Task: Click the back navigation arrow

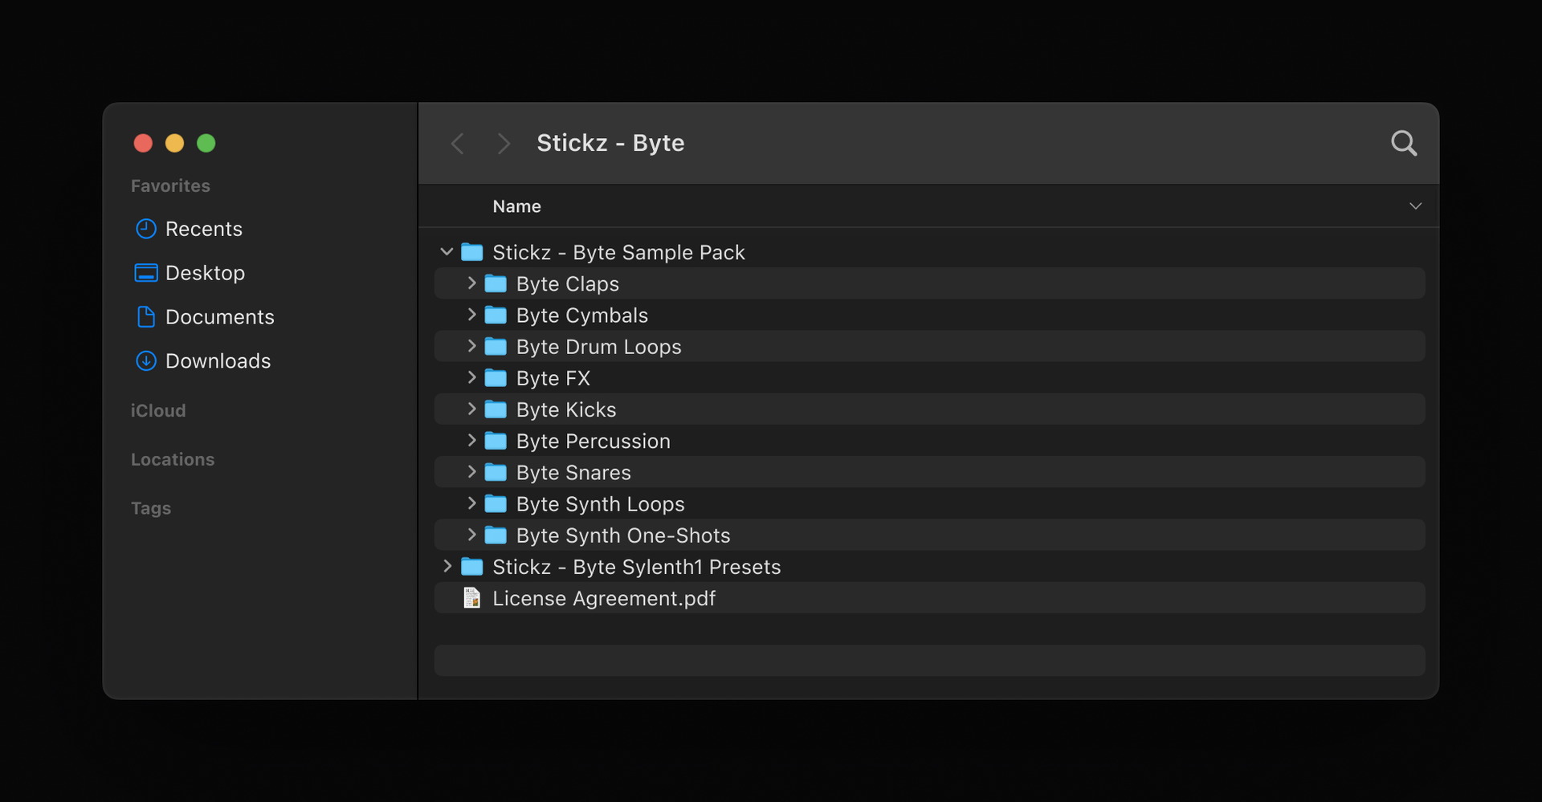Action: coord(457,143)
